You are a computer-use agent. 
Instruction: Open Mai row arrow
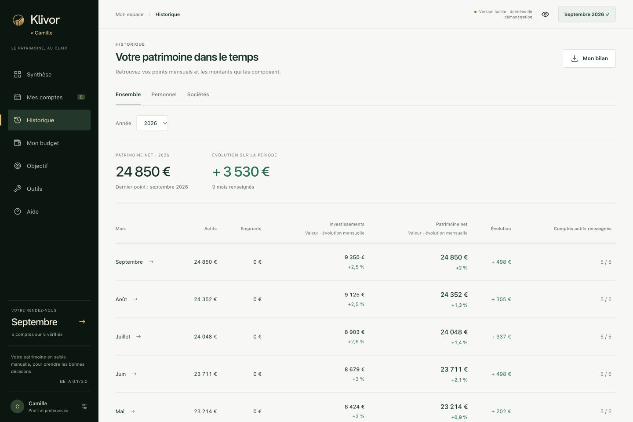(133, 411)
